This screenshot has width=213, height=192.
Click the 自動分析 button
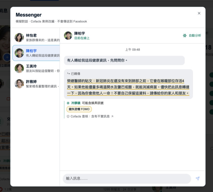[x=192, y=36]
